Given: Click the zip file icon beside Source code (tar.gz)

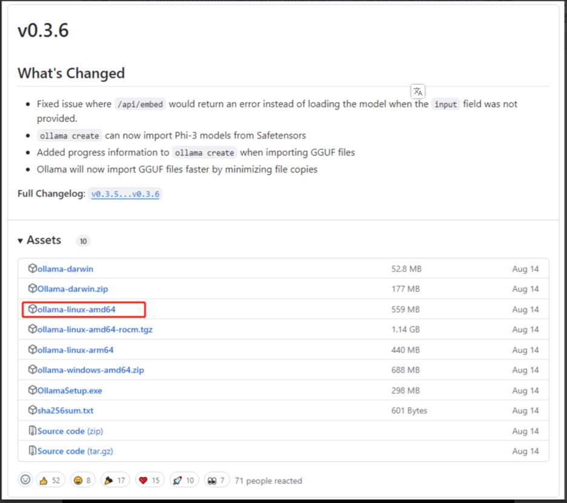Looking at the screenshot, I should tap(33, 450).
